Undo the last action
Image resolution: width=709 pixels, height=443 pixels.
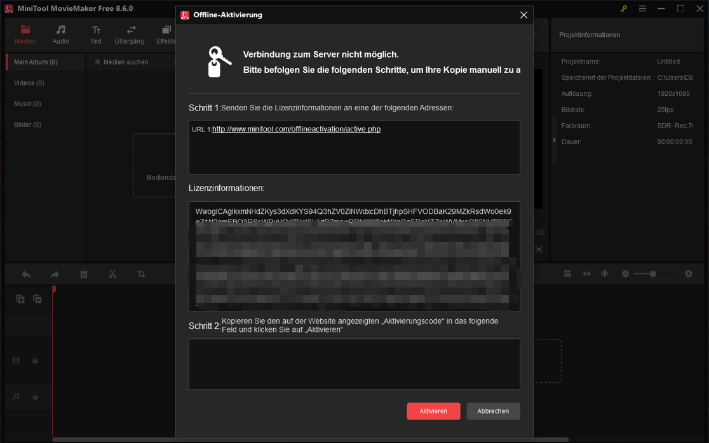(26, 274)
